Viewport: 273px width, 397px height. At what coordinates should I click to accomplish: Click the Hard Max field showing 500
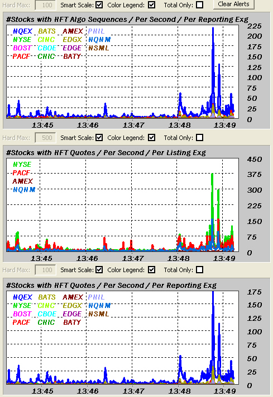tap(45, 138)
